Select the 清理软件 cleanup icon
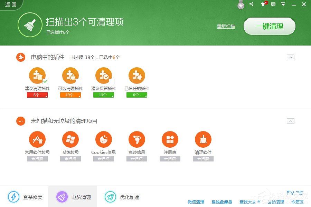This screenshot has width=311, height=207. pyautogui.click(x=203, y=140)
